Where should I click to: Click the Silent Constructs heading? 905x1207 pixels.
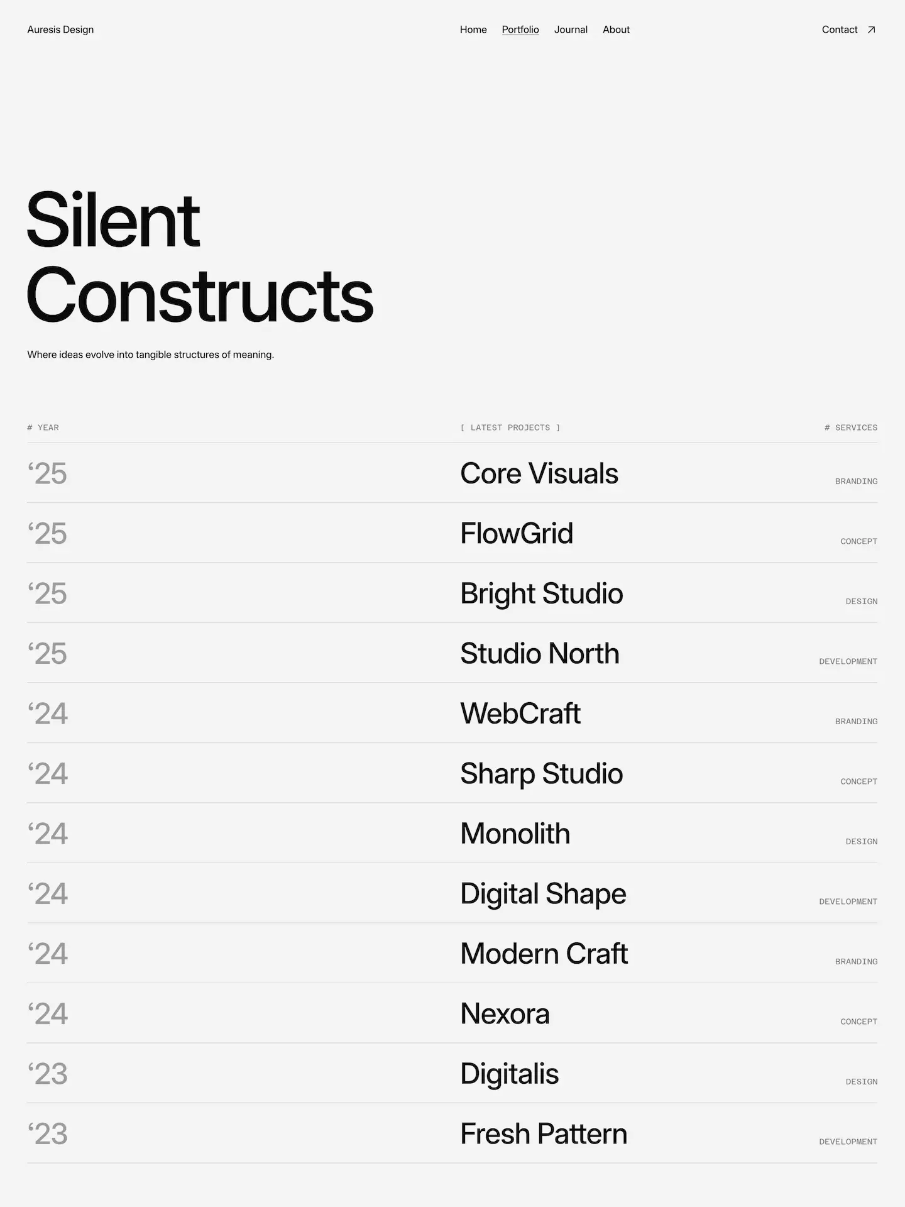(x=200, y=258)
